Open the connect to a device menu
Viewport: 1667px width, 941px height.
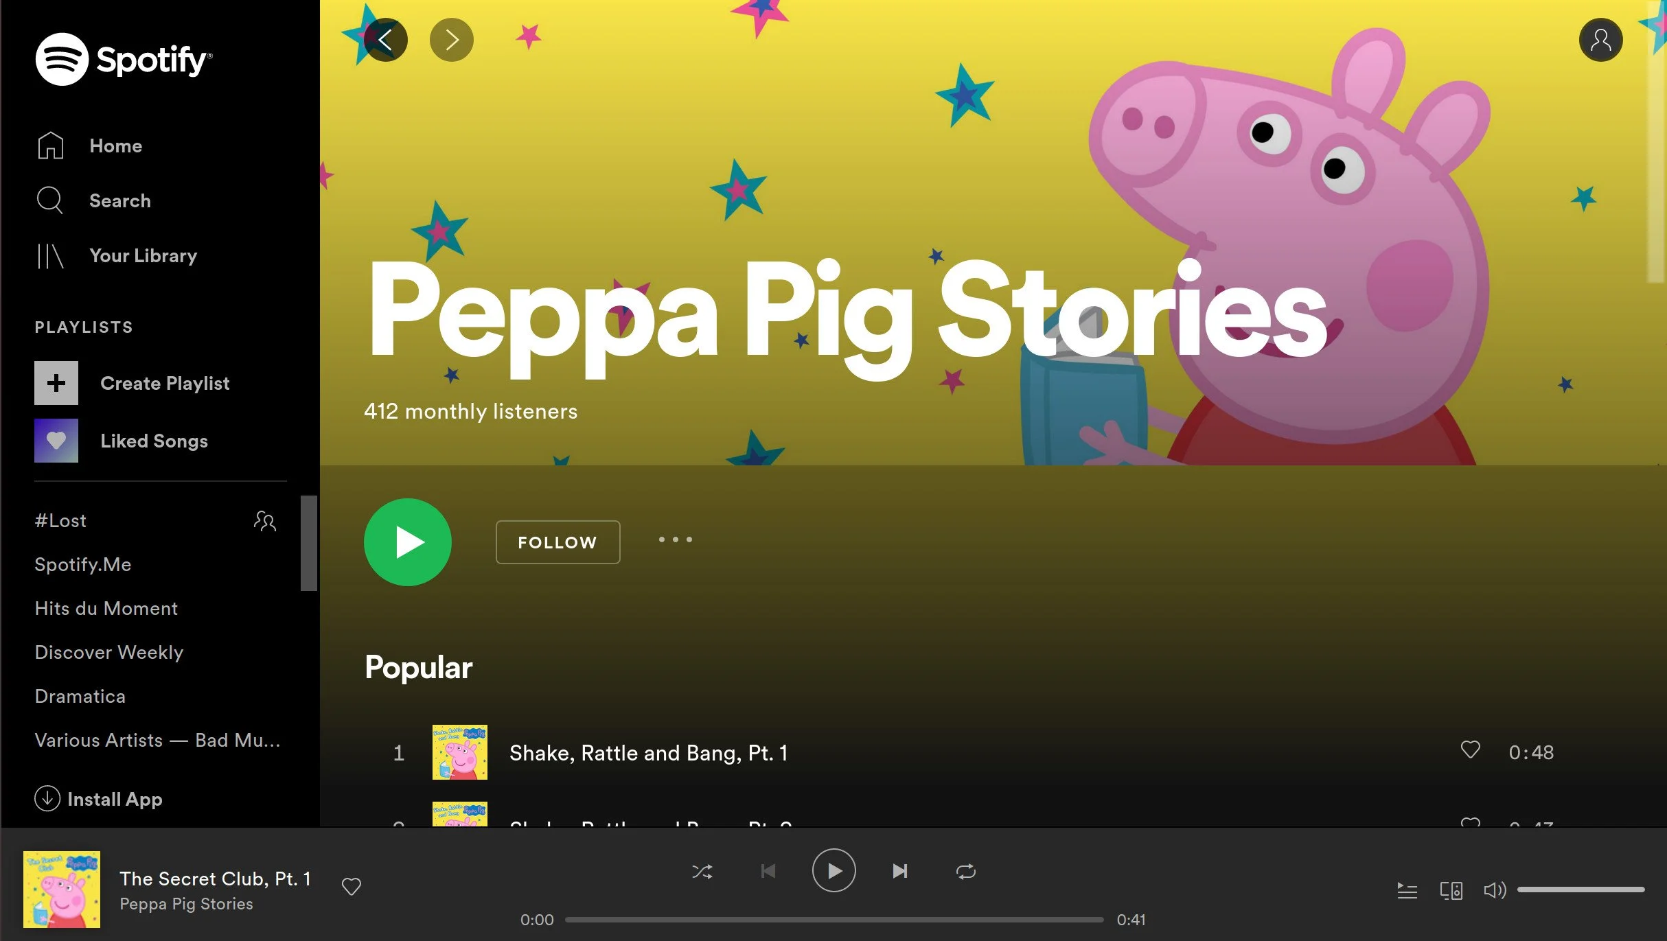(1451, 891)
